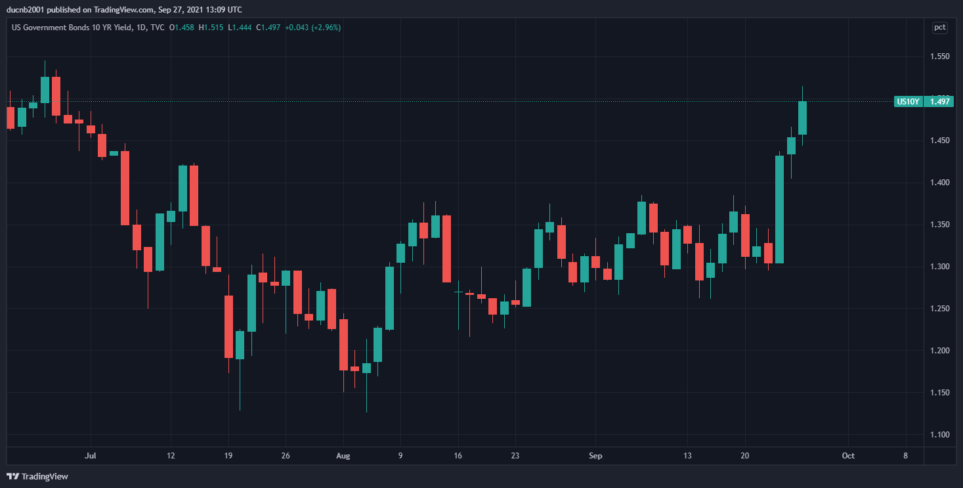Click the 1.250 price axis label
Screen dimensions: 963x488
[940, 309]
